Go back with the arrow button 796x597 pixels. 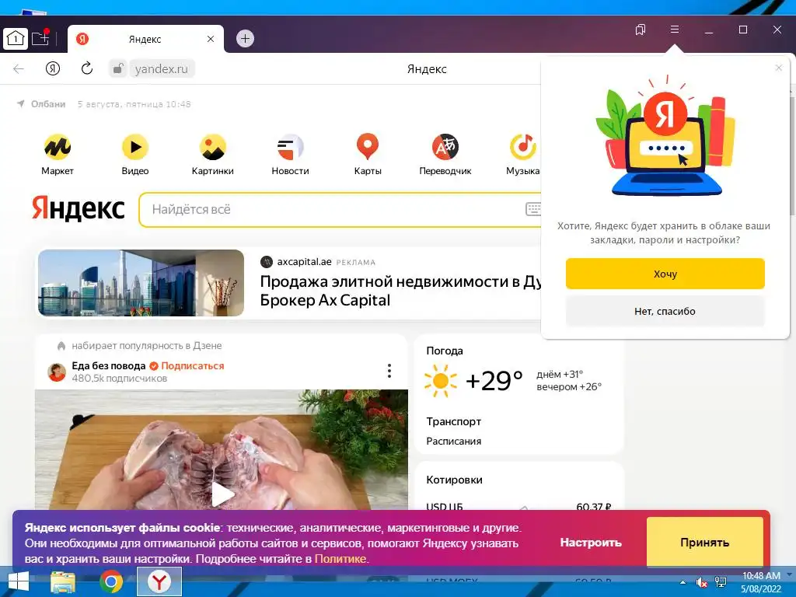[19, 69]
